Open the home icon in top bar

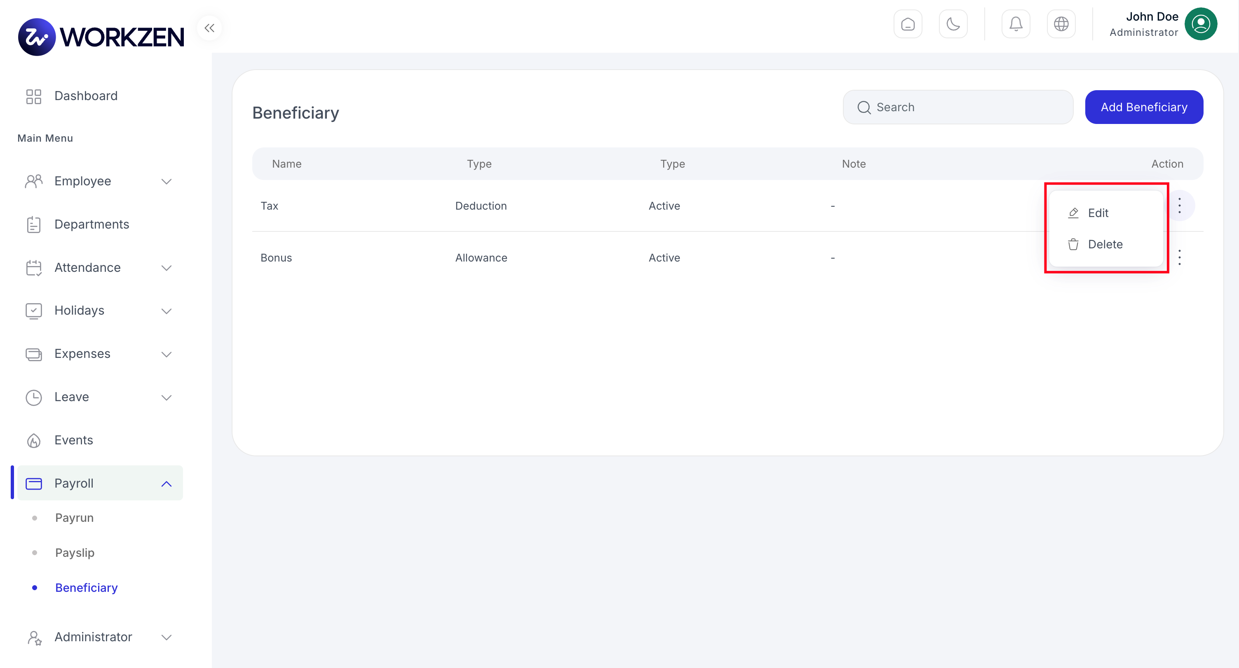coord(908,24)
